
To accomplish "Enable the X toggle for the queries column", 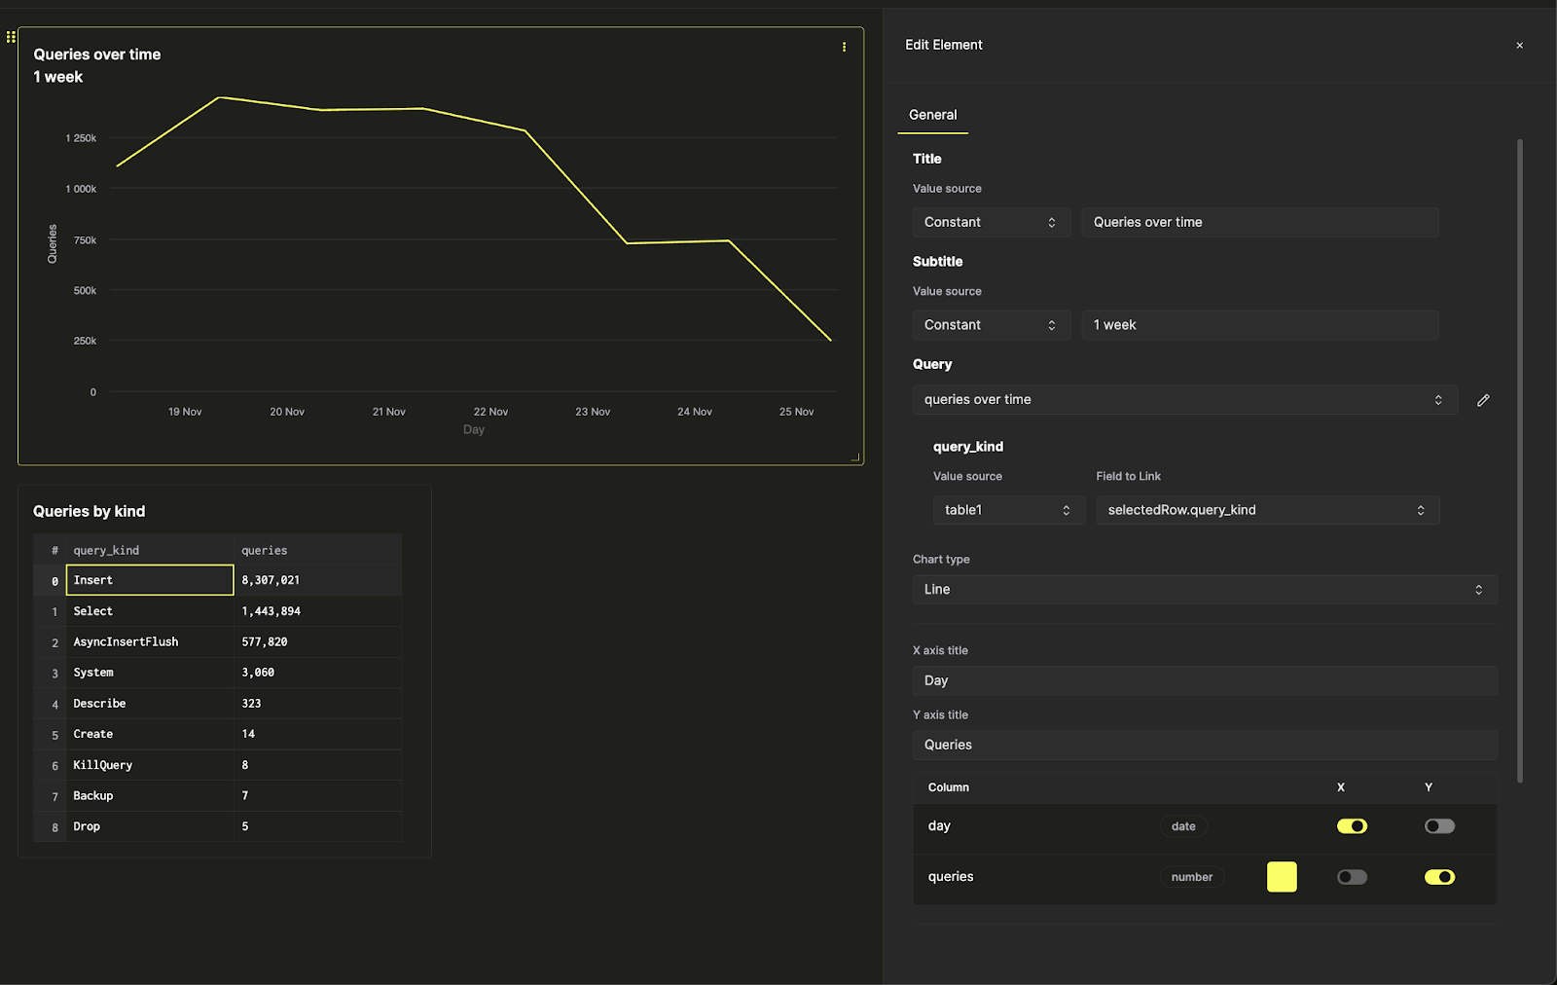I will point(1352,877).
